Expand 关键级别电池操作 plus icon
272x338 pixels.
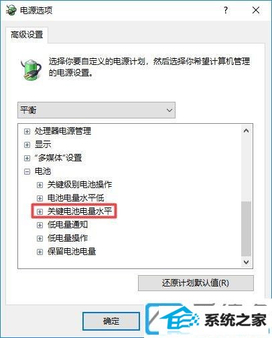(40, 185)
